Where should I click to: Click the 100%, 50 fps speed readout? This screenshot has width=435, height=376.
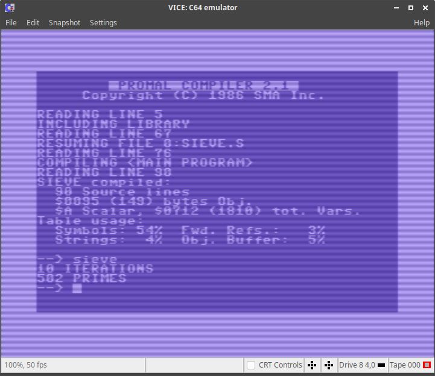[25, 365]
